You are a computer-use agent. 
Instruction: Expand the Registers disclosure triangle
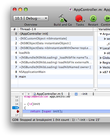coord(101,63)
